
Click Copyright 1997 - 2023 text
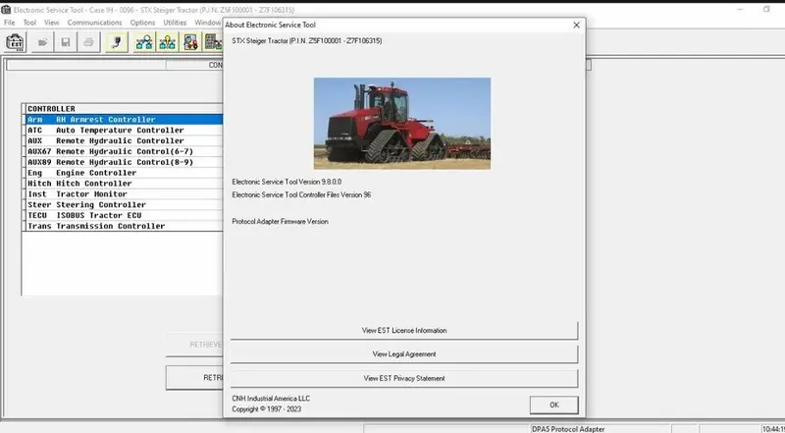pyautogui.click(x=266, y=409)
